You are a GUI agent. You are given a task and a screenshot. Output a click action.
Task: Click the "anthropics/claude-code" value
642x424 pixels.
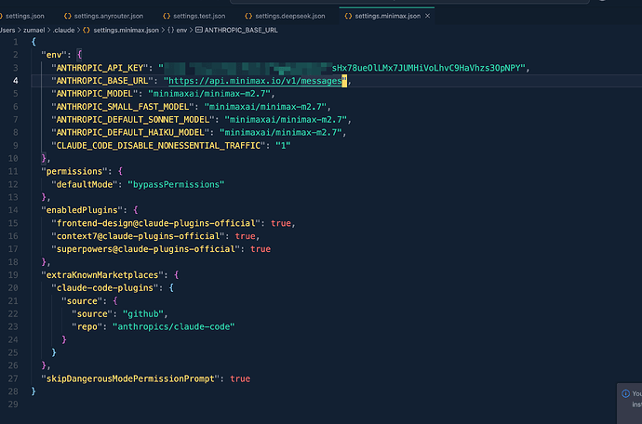point(174,327)
